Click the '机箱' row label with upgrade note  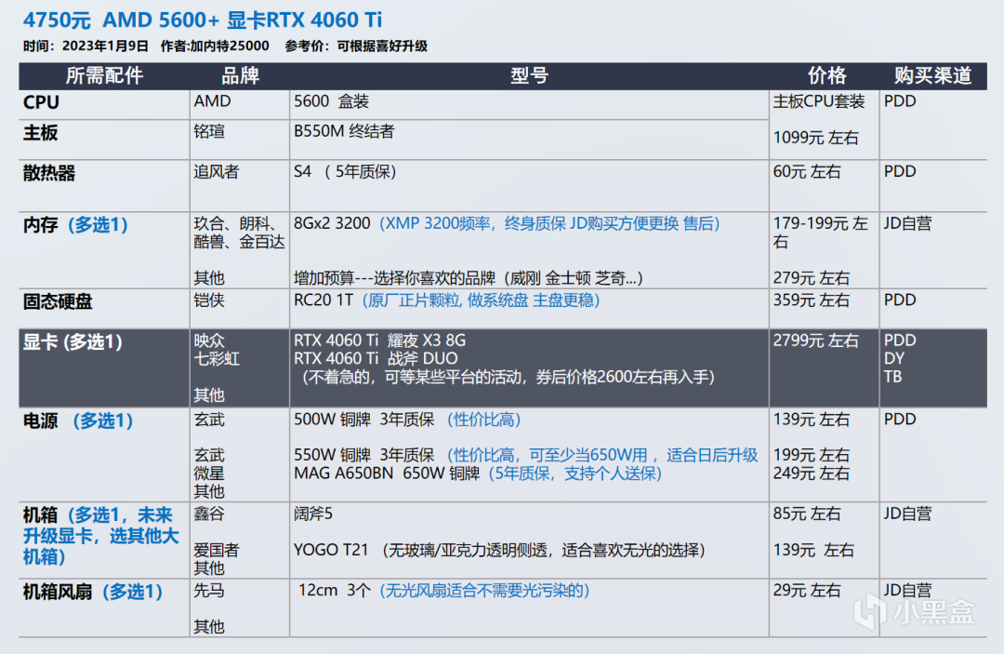[100, 536]
